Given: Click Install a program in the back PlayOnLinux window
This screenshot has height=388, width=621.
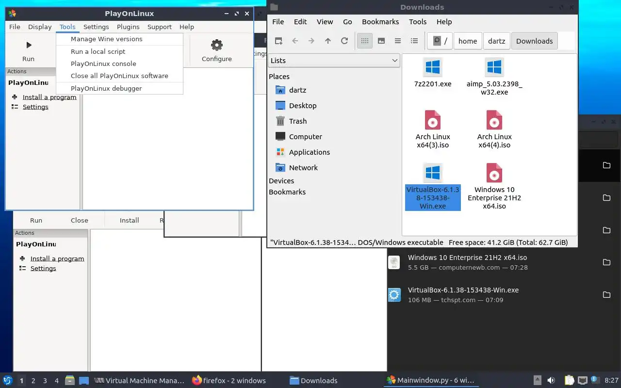Looking at the screenshot, I should point(57,259).
